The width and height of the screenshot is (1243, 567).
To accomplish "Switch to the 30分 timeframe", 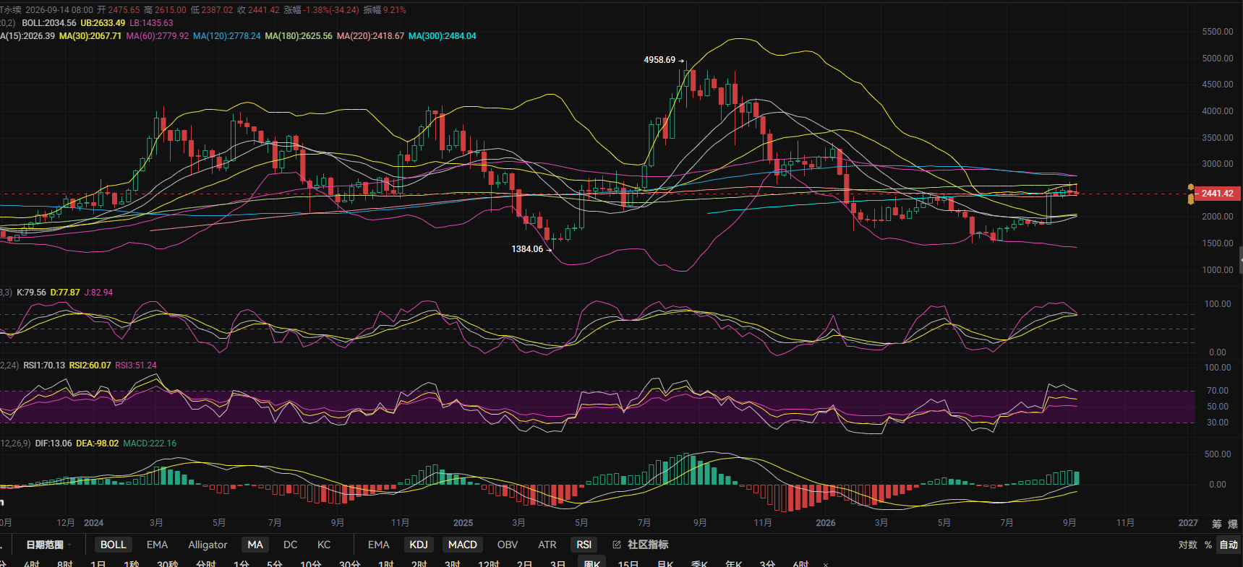I will point(350,563).
